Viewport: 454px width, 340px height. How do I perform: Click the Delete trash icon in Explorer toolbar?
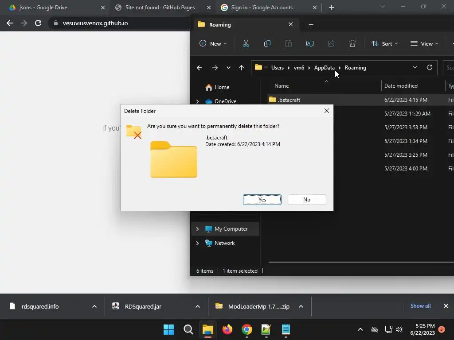pyautogui.click(x=352, y=44)
